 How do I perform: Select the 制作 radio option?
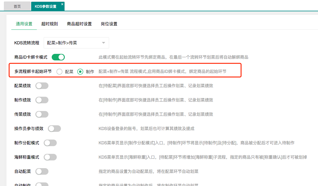(80, 72)
